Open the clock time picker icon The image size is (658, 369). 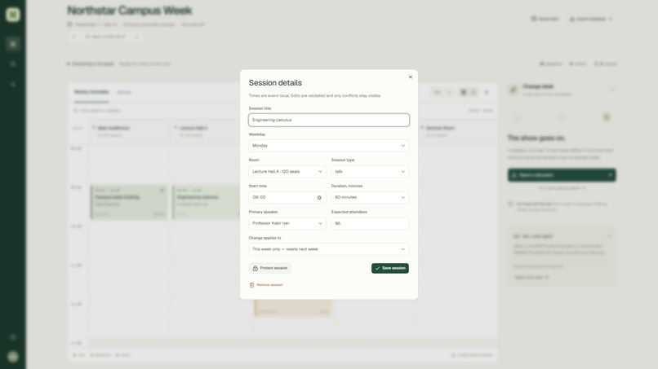319,198
